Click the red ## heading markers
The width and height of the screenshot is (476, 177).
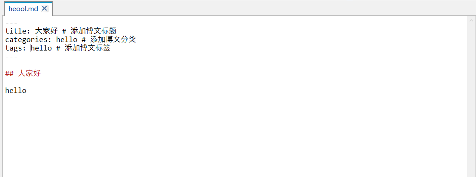pyautogui.click(x=9, y=74)
